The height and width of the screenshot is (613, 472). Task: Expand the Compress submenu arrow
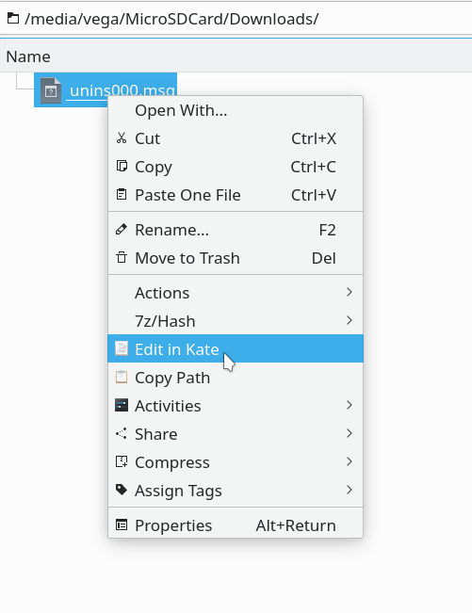point(350,461)
